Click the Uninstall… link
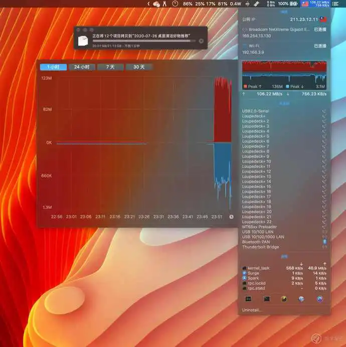Screen dimensions: 346x347 coord(252,310)
